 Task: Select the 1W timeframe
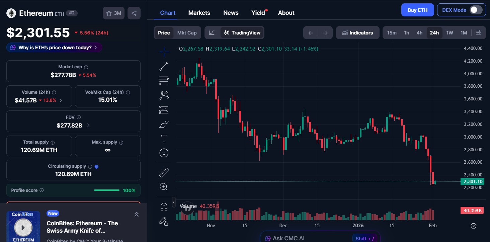pyautogui.click(x=450, y=32)
